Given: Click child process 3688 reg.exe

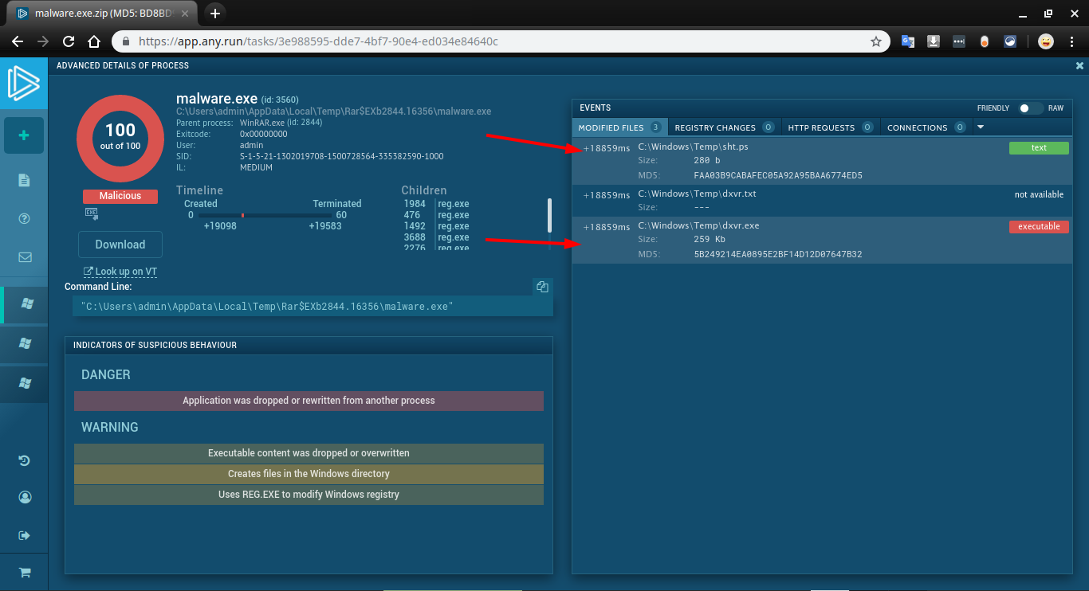Looking at the screenshot, I should point(436,237).
